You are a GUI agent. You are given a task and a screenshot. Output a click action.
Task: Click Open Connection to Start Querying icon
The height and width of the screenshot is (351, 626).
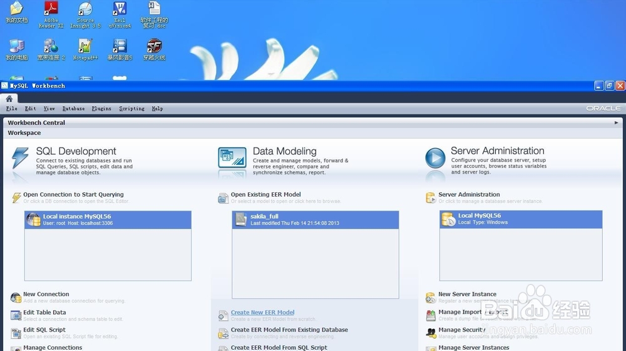point(16,197)
